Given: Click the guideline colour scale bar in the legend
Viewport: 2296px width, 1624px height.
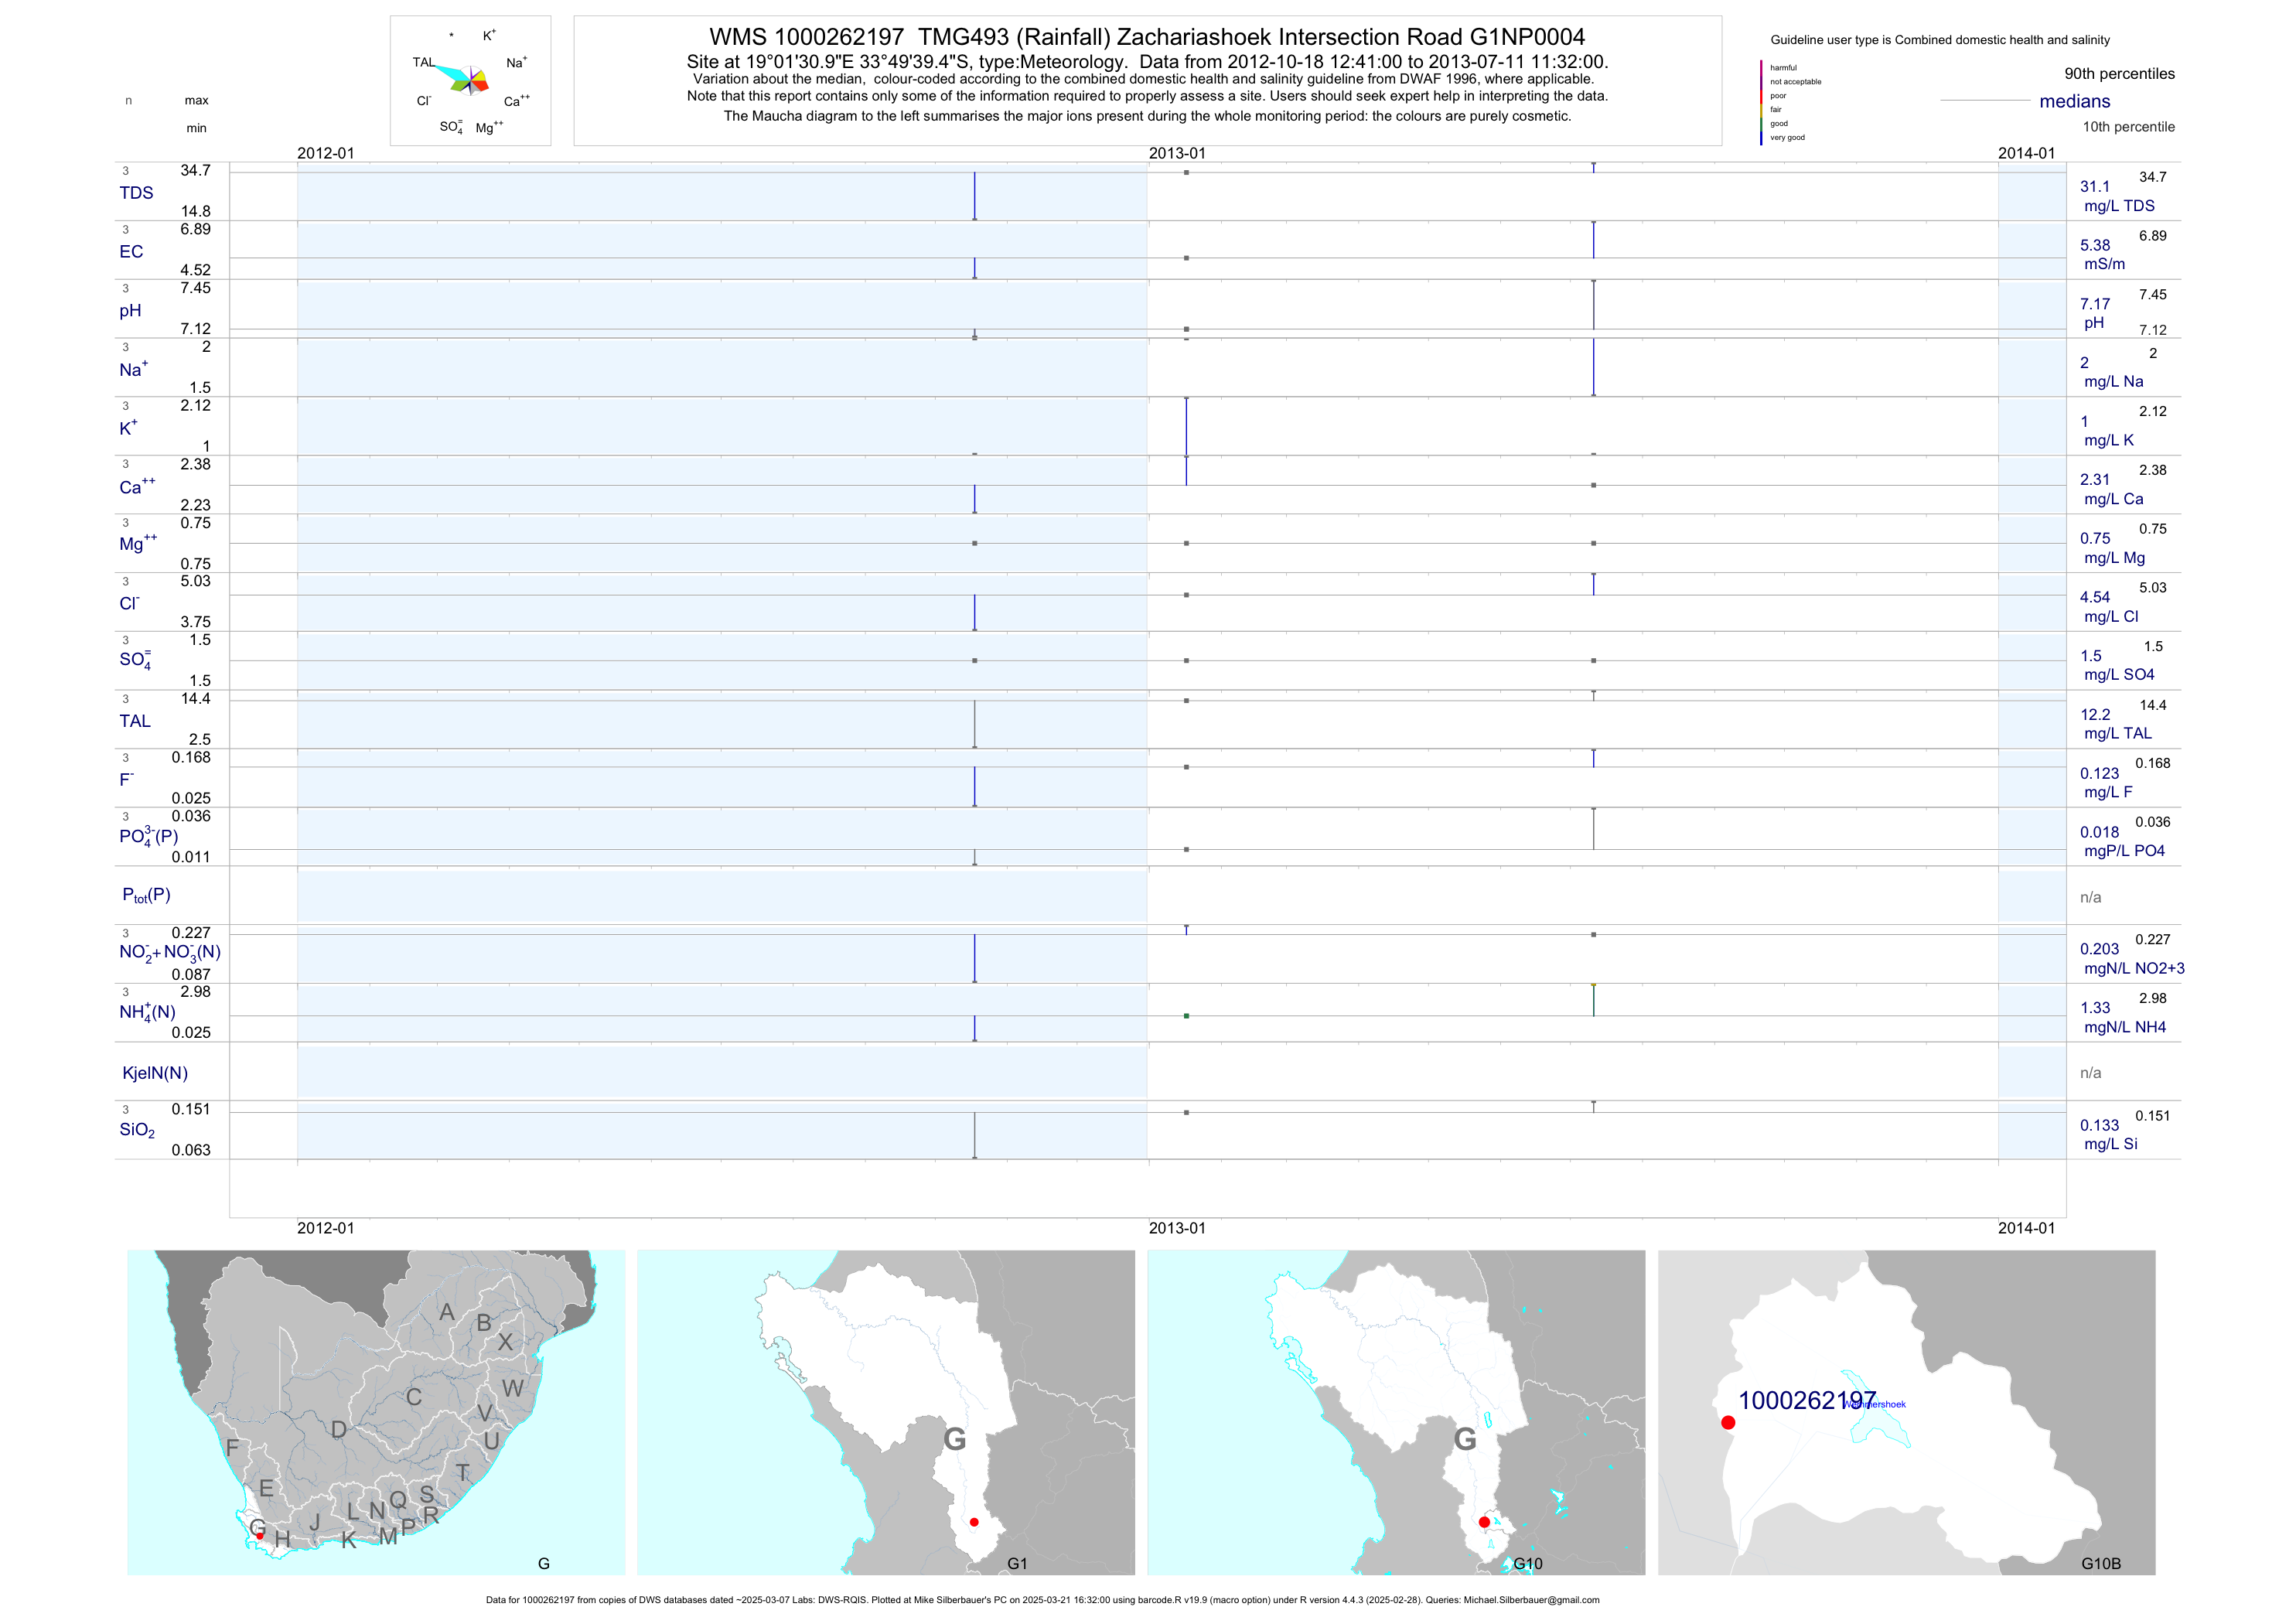Looking at the screenshot, I should pyautogui.click(x=1761, y=102).
